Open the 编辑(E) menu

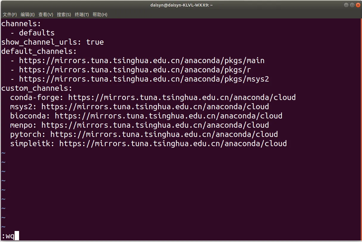(x=28, y=14)
